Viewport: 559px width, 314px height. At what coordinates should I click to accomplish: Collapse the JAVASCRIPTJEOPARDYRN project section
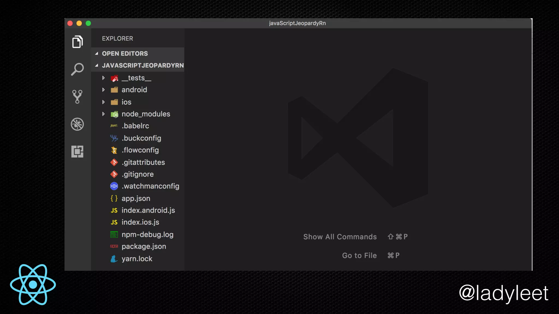click(97, 65)
